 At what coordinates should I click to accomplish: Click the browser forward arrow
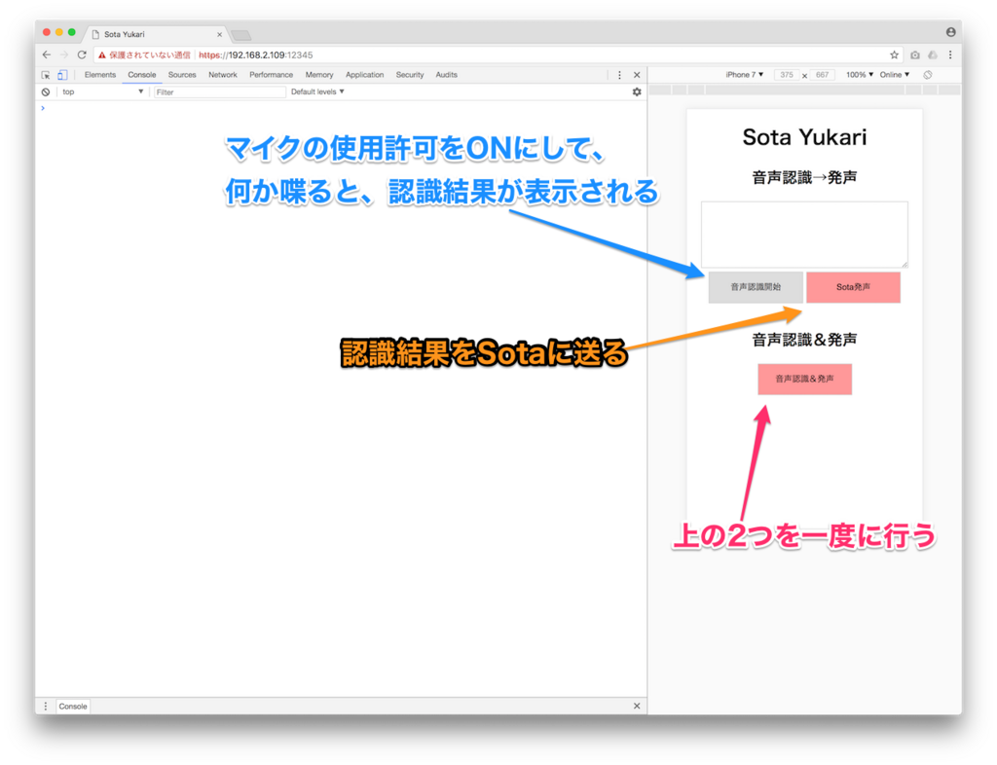(63, 55)
